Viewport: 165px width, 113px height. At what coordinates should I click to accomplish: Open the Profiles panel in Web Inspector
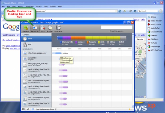pos(50,29)
